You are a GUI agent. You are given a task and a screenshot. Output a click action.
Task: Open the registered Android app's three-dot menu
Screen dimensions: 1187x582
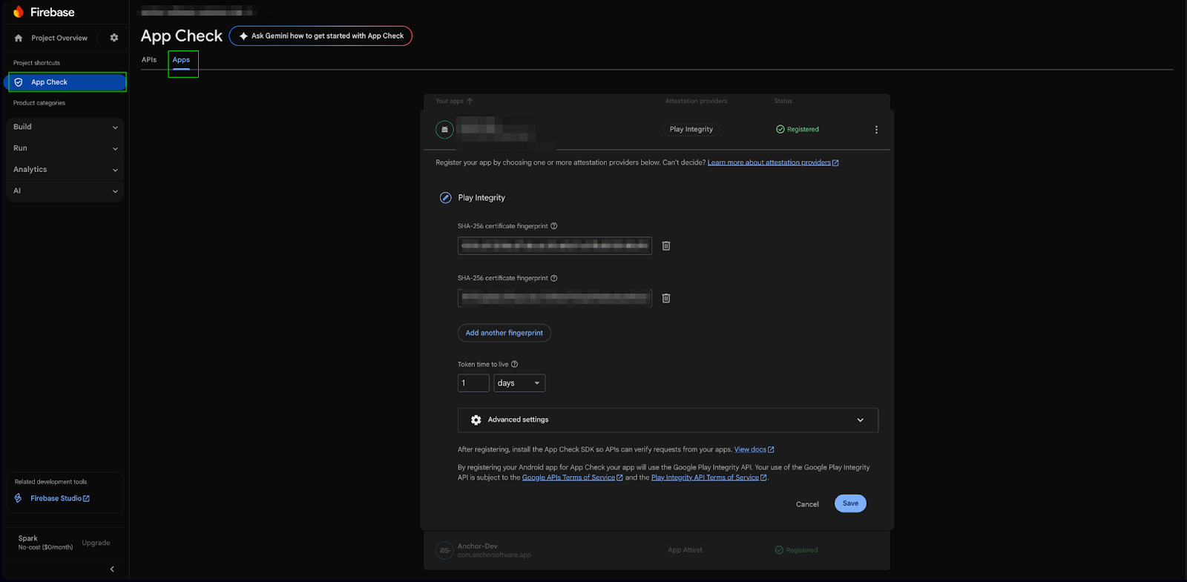point(876,130)
